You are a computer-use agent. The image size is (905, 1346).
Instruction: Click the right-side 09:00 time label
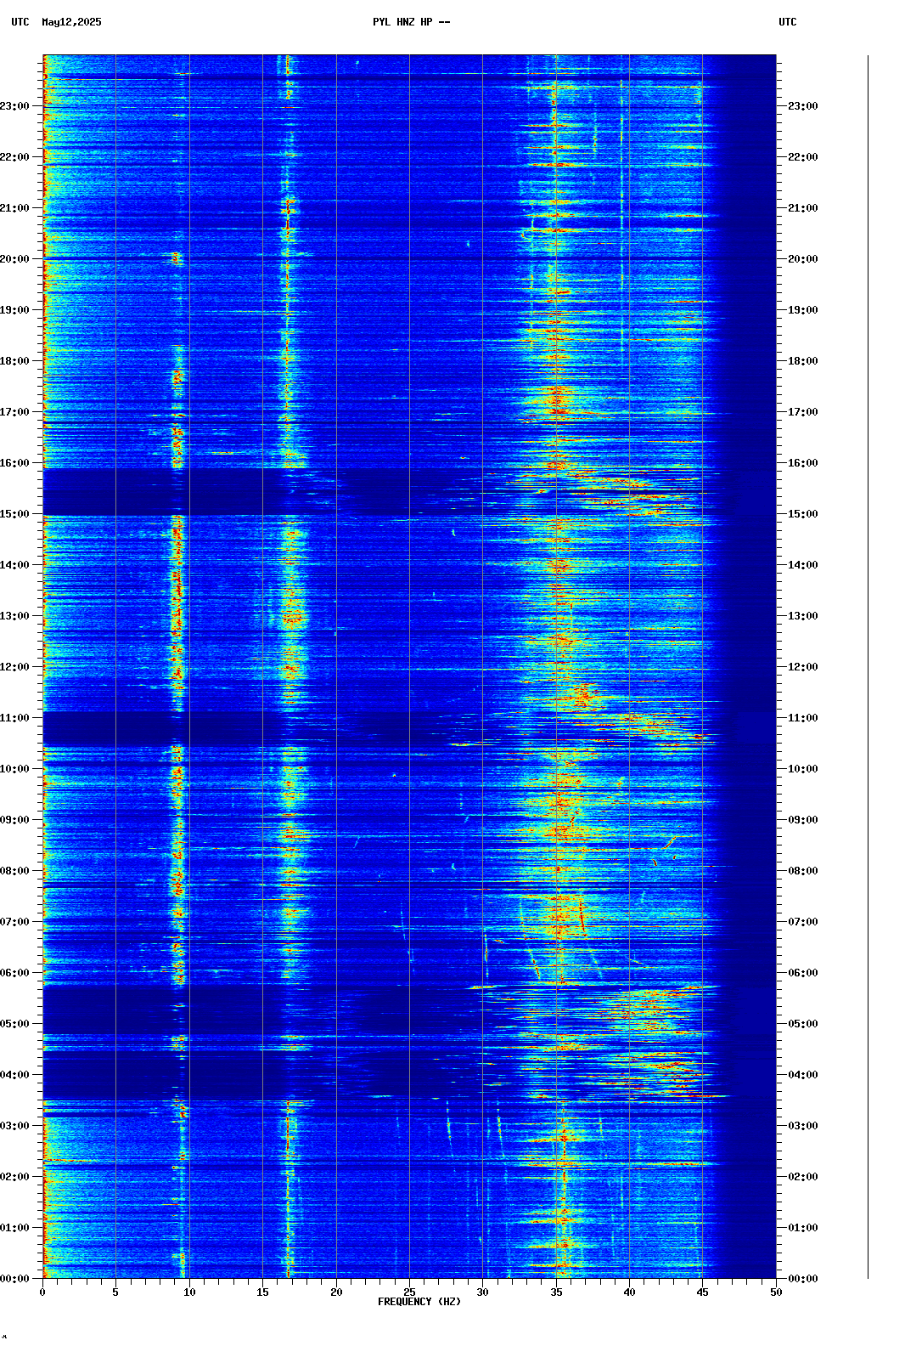click(803, 820)
